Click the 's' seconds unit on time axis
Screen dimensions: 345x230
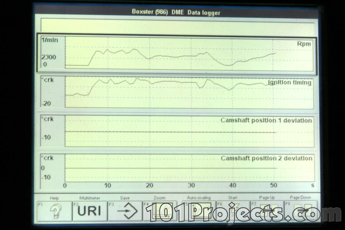point(313,185)
